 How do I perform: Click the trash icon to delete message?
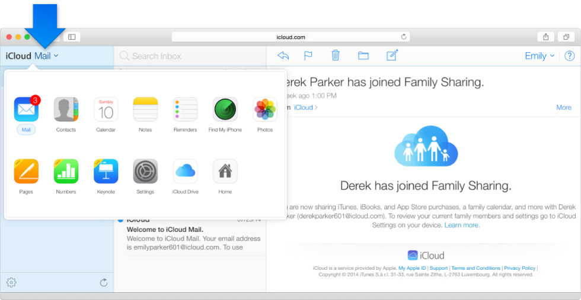tap(336, 56)
